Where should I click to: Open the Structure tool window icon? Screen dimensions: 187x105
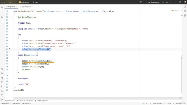click(x=2, y=17)
